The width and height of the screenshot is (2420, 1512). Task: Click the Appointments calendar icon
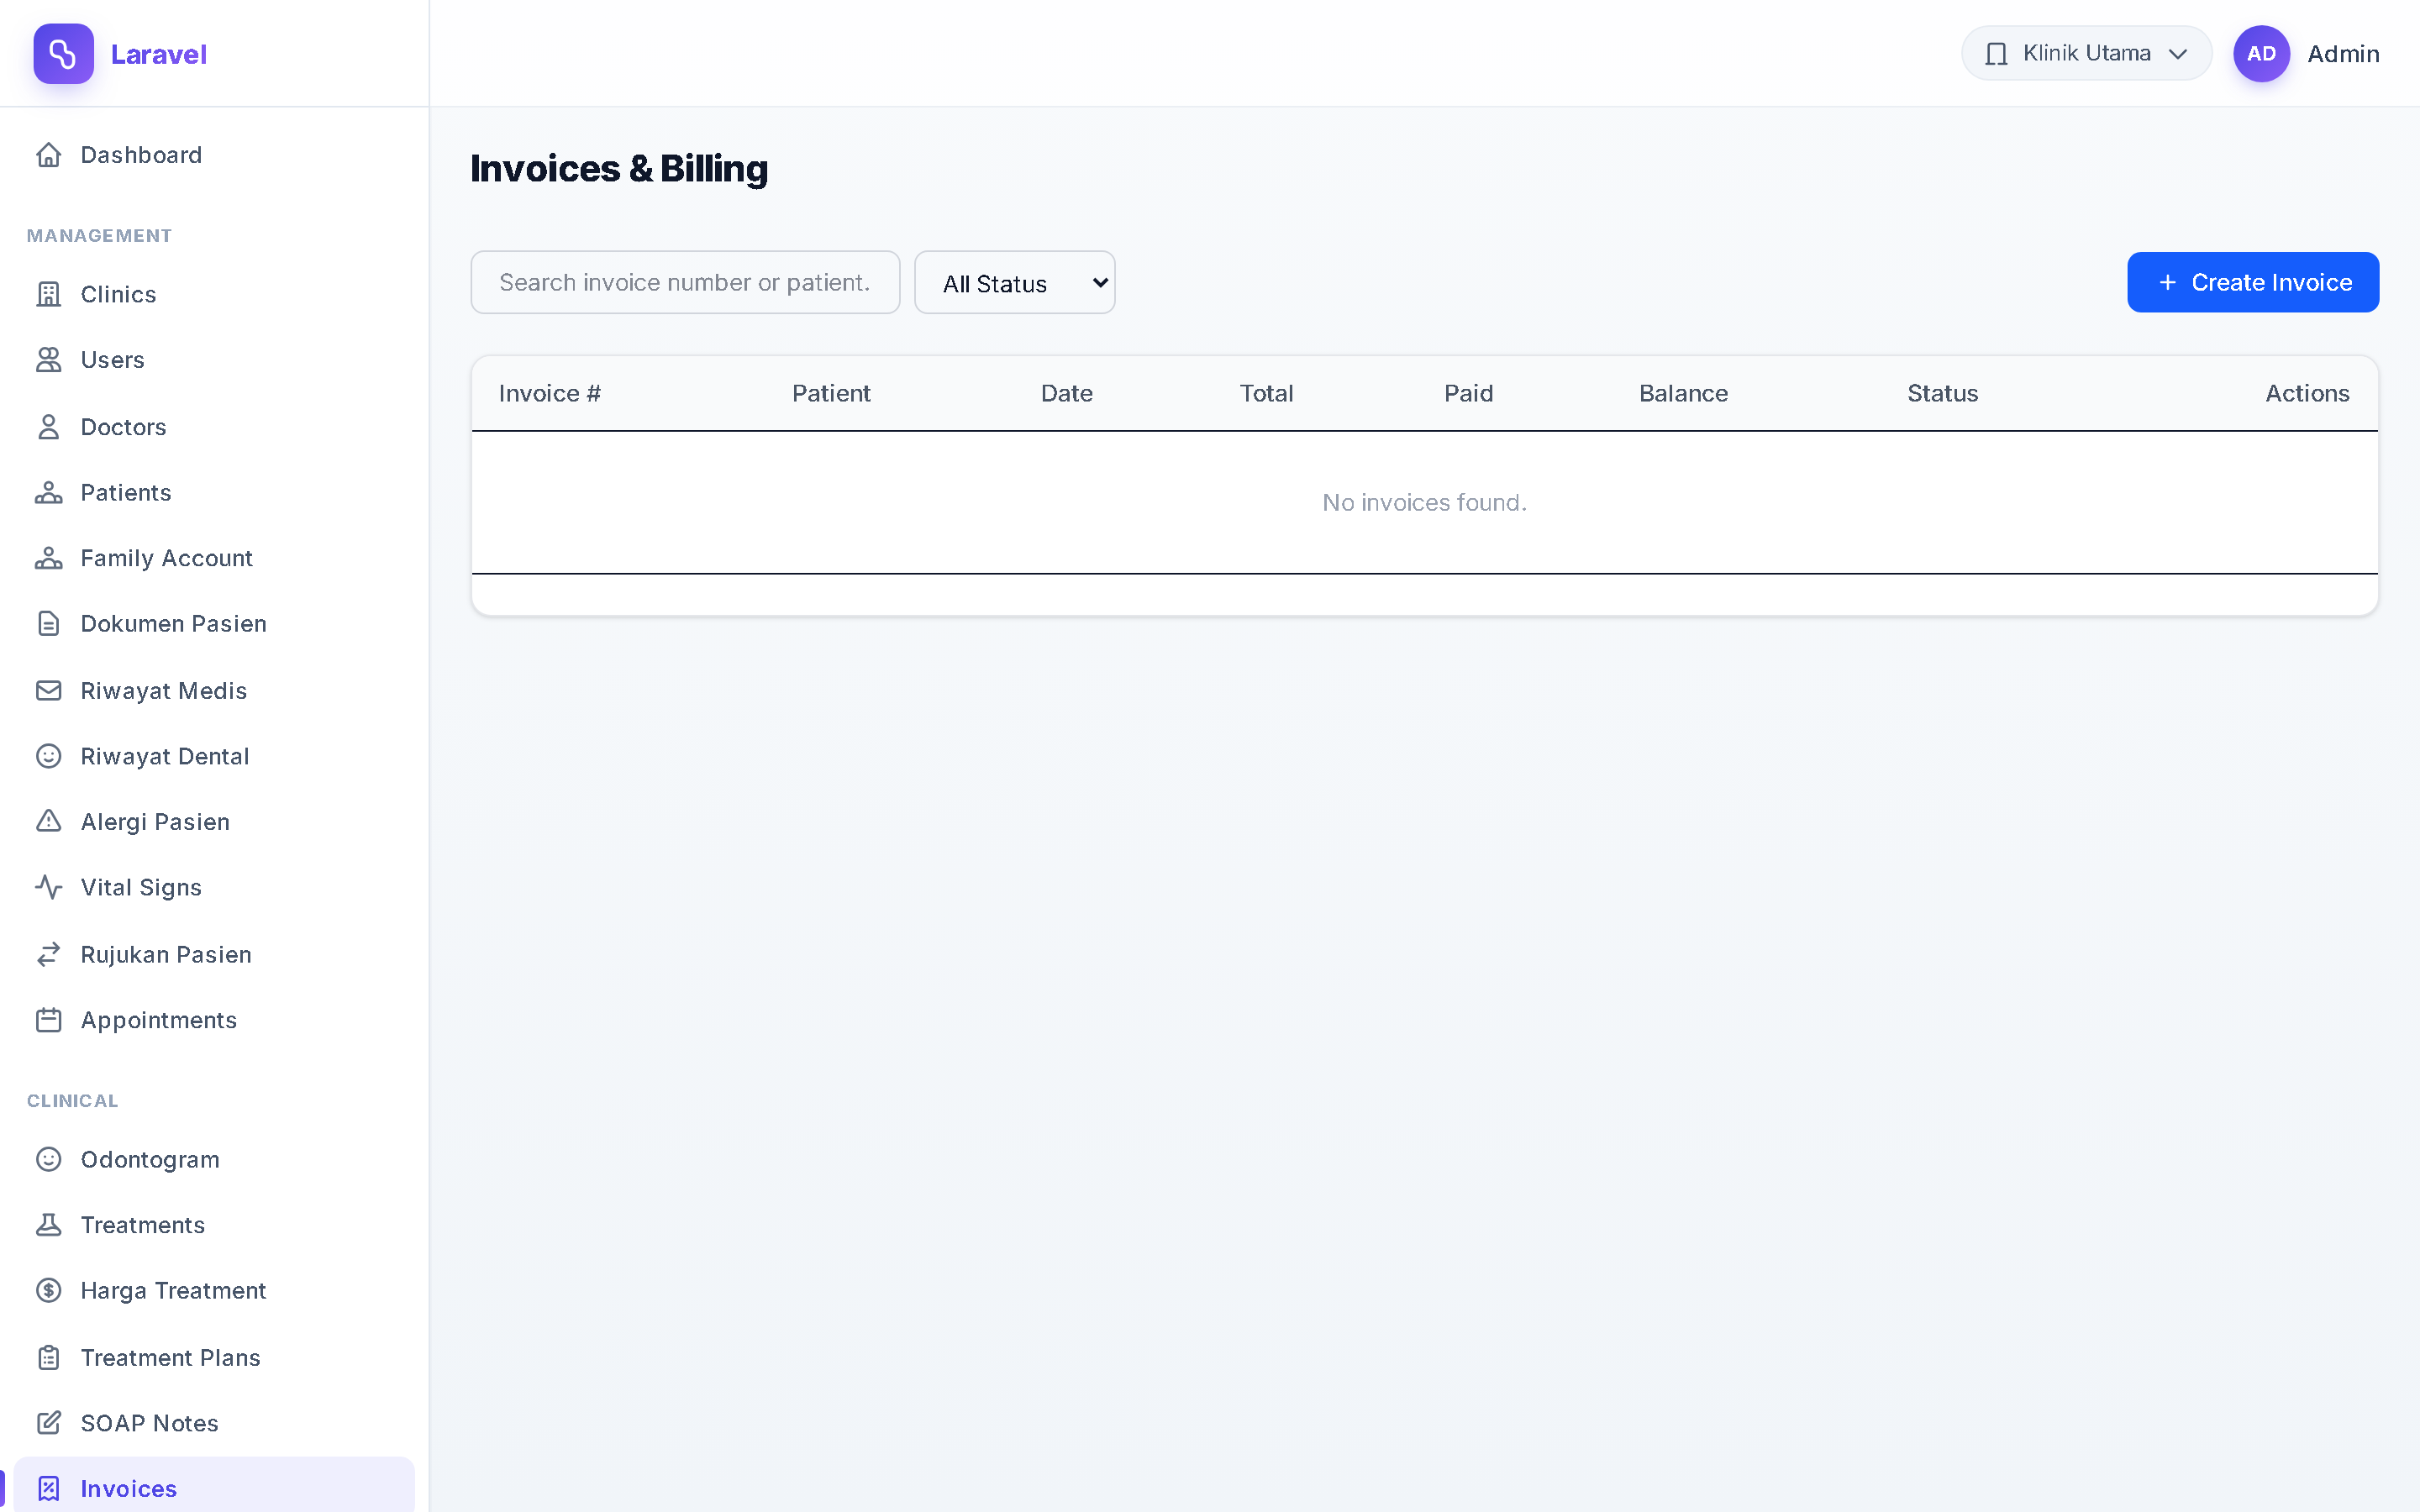click(x=48, y=1020)
